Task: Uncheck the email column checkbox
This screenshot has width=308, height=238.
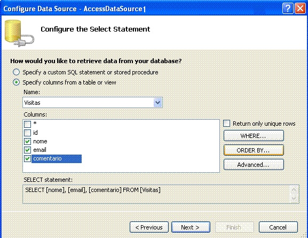Action: pos(28,150)
